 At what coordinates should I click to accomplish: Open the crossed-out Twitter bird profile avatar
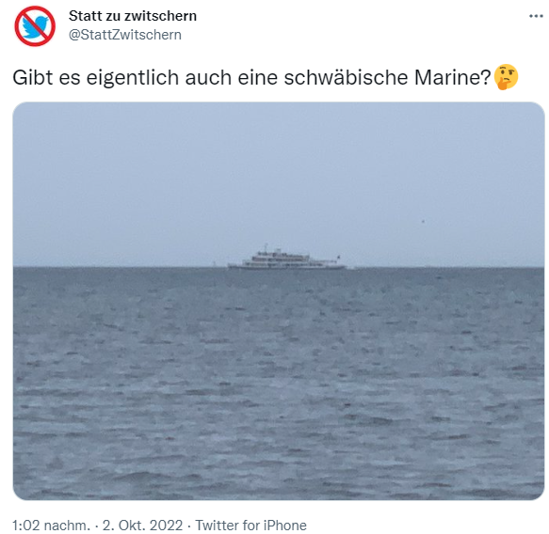tap(35, 26)
